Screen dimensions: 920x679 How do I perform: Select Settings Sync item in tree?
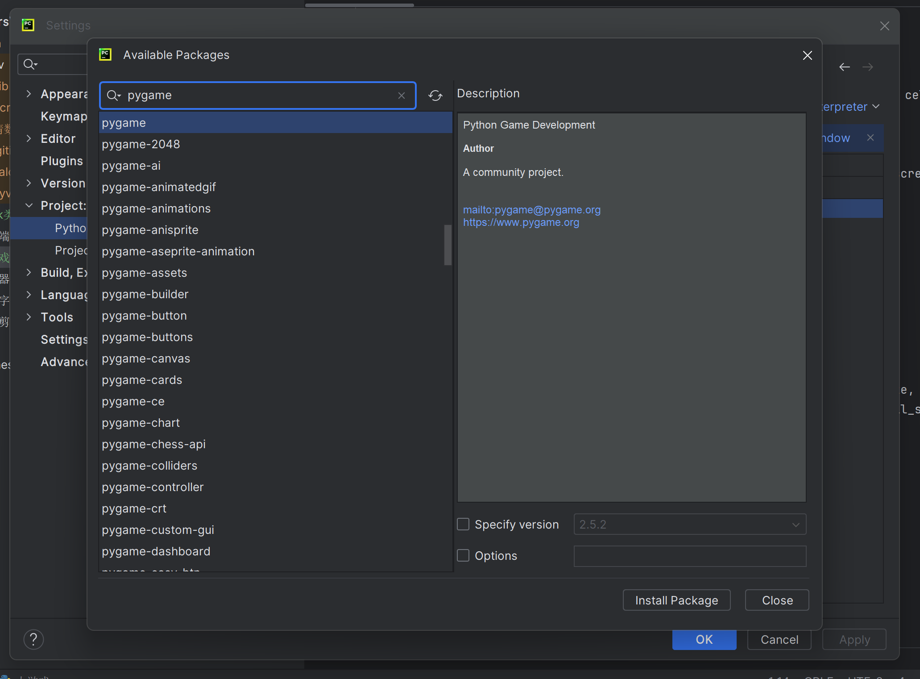click(64, 340)
